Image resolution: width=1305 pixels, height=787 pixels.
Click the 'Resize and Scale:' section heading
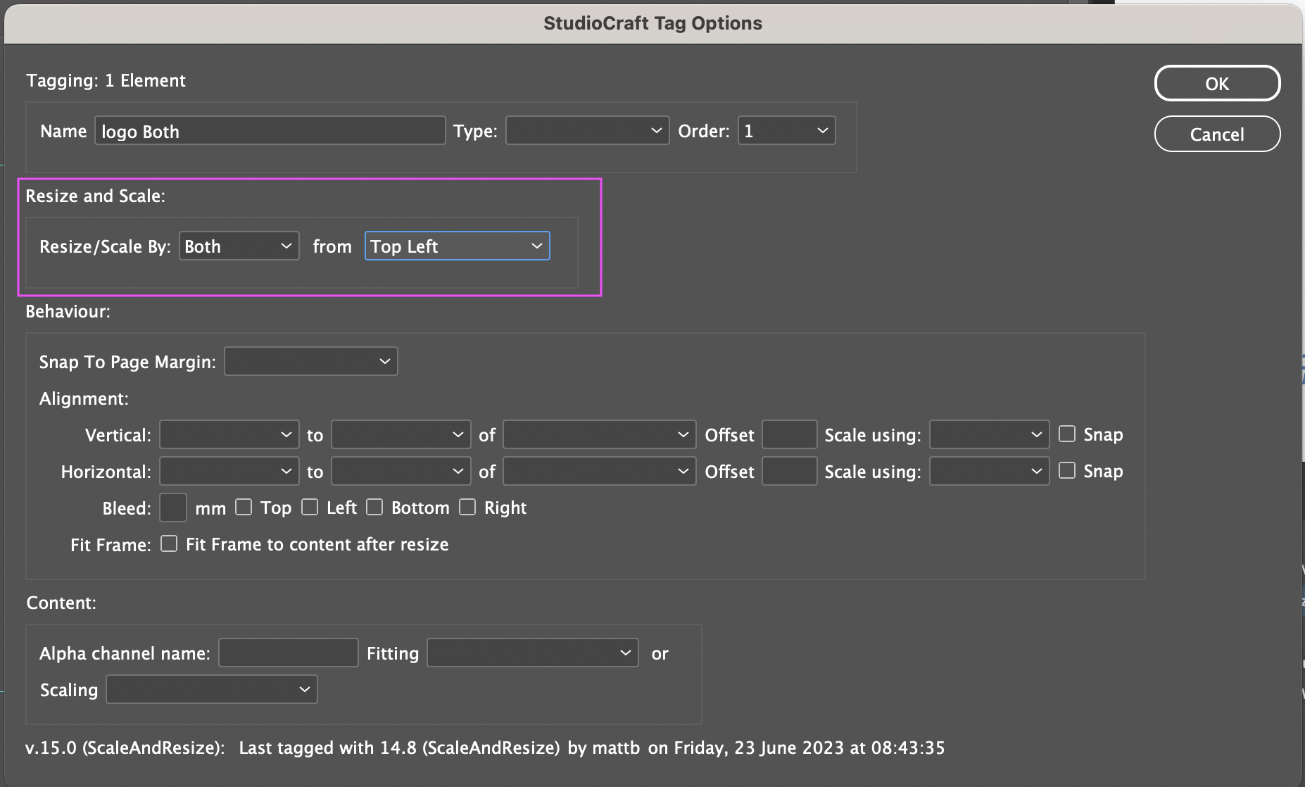[96, 196]
